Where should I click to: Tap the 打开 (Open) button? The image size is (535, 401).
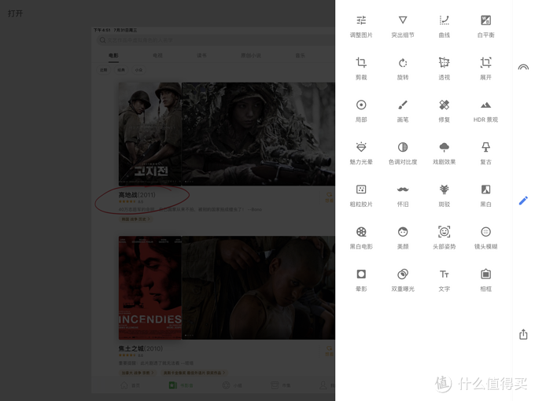click(16, 13)
